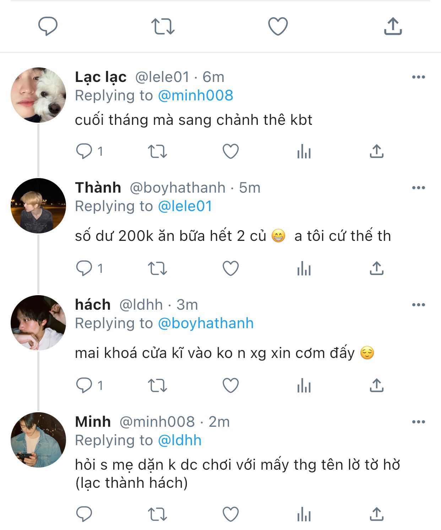
Task: Like Minh's reply tweet
Action: (230, 514)
